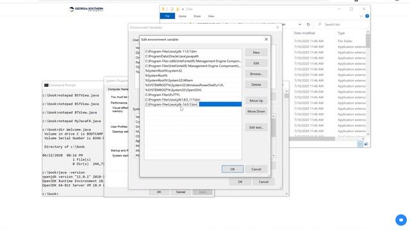The image size is (410, 230).
Task: Click the Move Down button
Action: tap(256, 111)
